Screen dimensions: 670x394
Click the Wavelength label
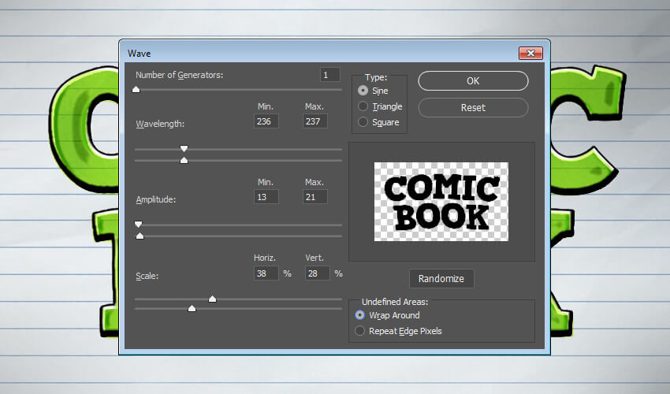point(160,124)
